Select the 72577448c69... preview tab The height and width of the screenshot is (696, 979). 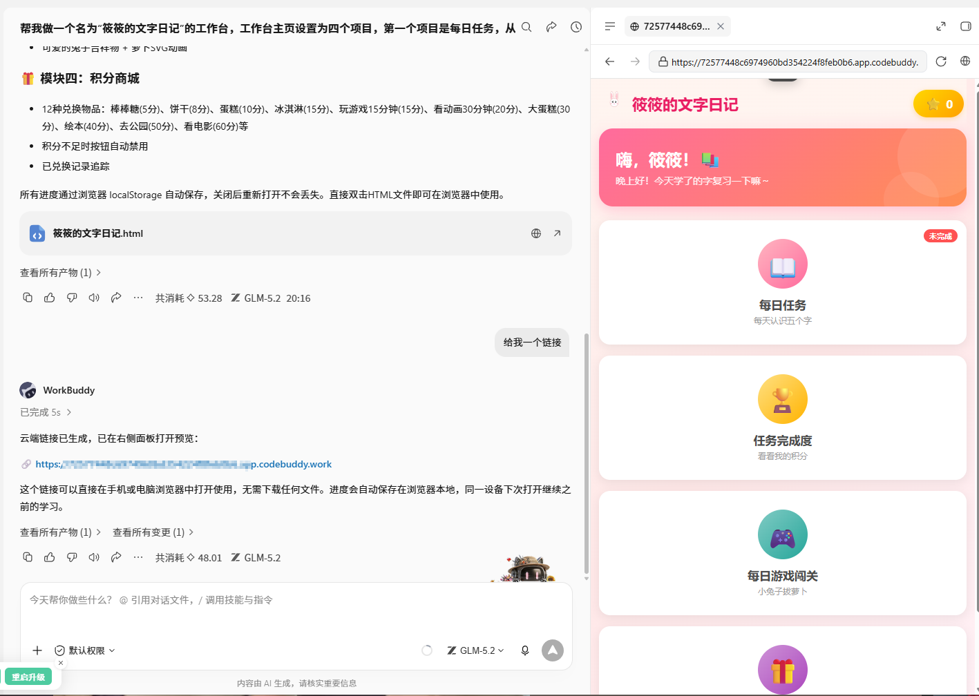pos(677,26)
